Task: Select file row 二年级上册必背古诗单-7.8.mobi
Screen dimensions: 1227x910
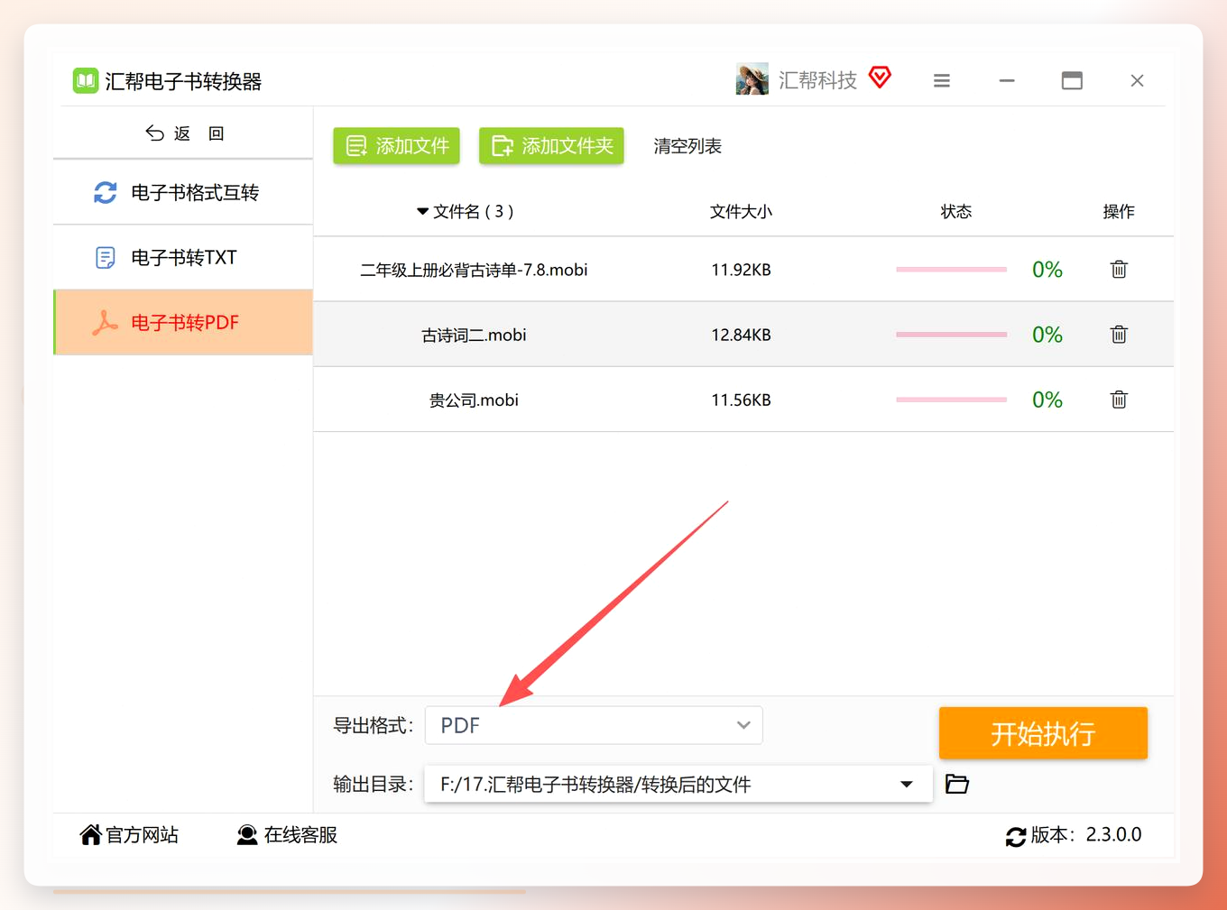Action: click(743, 269)
